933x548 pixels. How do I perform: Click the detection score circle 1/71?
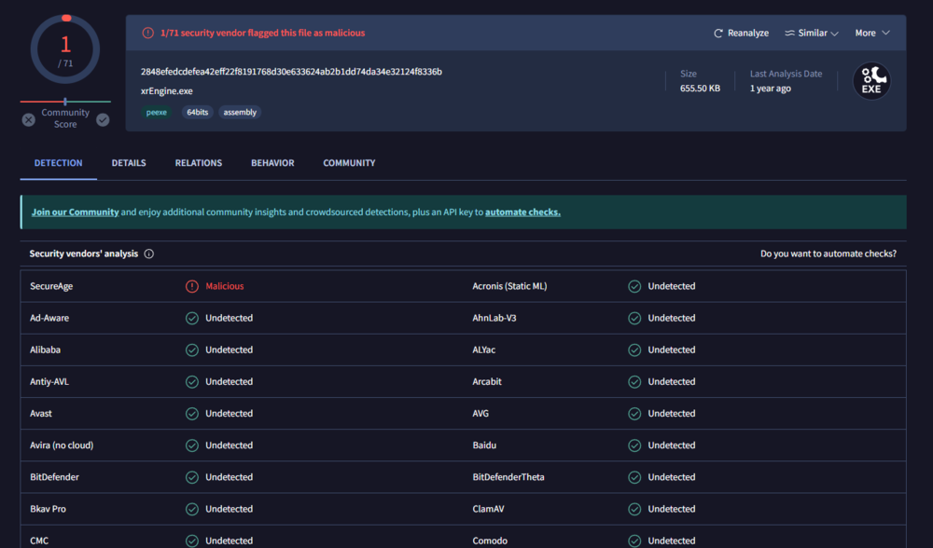tap(65, 49)
